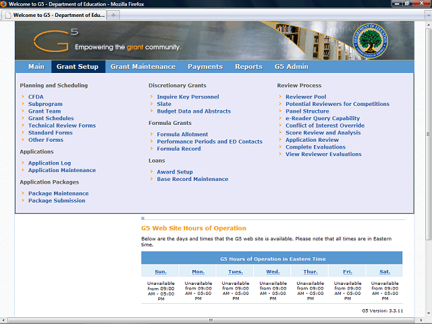Open the Payments menu
Screen dimensions: 432x324
coord(205,67)
